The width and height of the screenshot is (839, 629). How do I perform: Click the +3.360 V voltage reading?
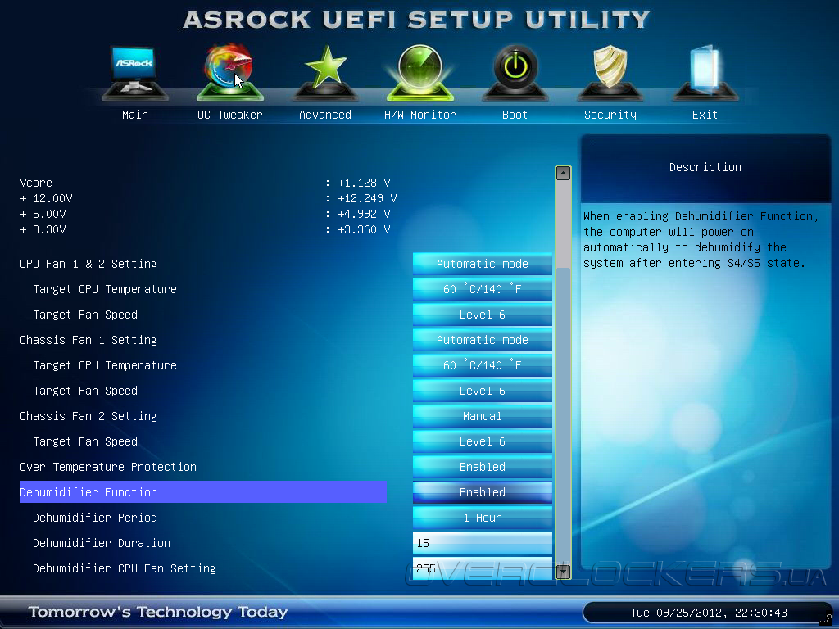pos(364,229)
